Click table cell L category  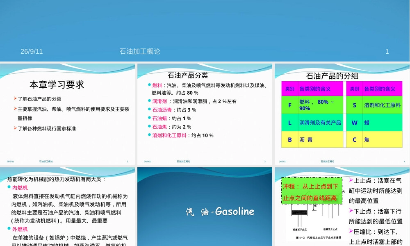coord(290,123)
